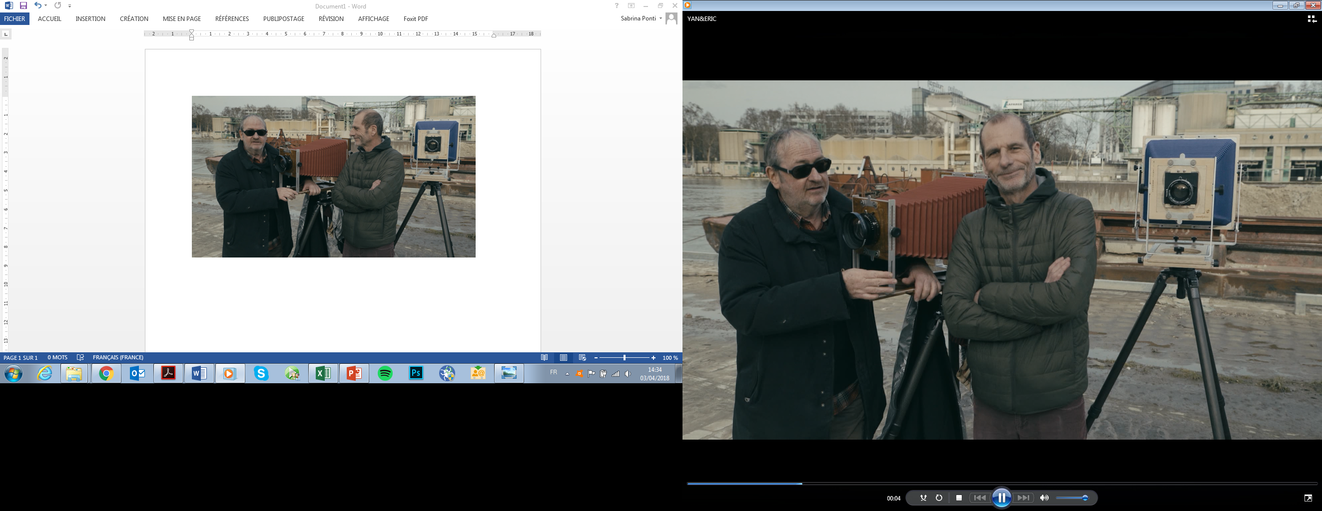Click the Save icon in Word's quick access toolbar
Viewport: 1322px width, 511px height.
click(23, 5)
